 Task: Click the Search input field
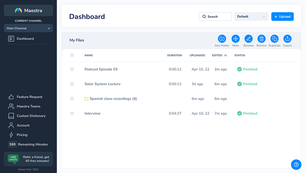pos(215,17)
